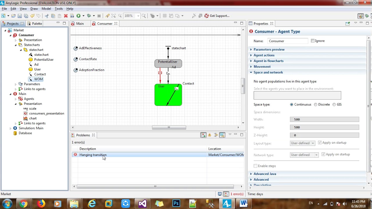Enable the Enable steps checkbox

[x=255, y=166]
